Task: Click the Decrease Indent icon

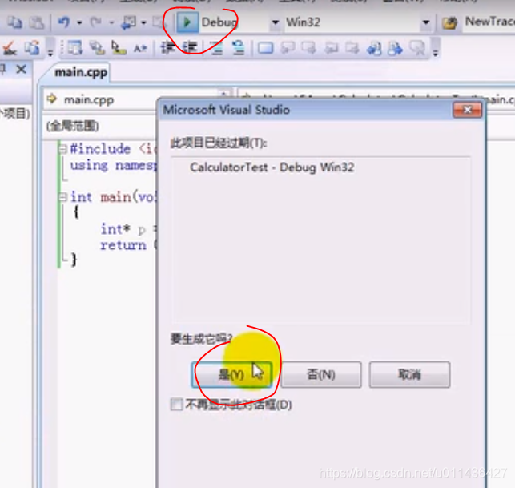Action: pyautogui.click(x=168, y=48)
